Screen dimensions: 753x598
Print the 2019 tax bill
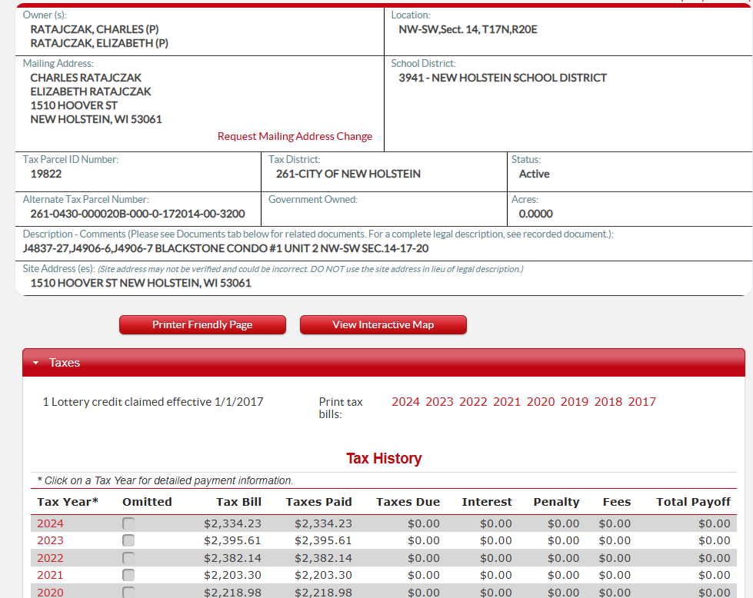point(575,401)
